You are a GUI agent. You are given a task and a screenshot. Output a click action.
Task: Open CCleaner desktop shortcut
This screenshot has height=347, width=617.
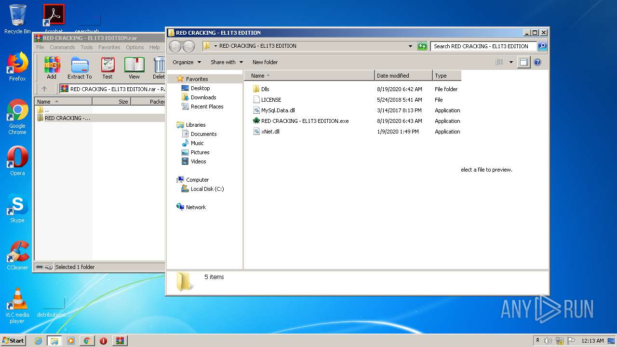tap(17, 255)
